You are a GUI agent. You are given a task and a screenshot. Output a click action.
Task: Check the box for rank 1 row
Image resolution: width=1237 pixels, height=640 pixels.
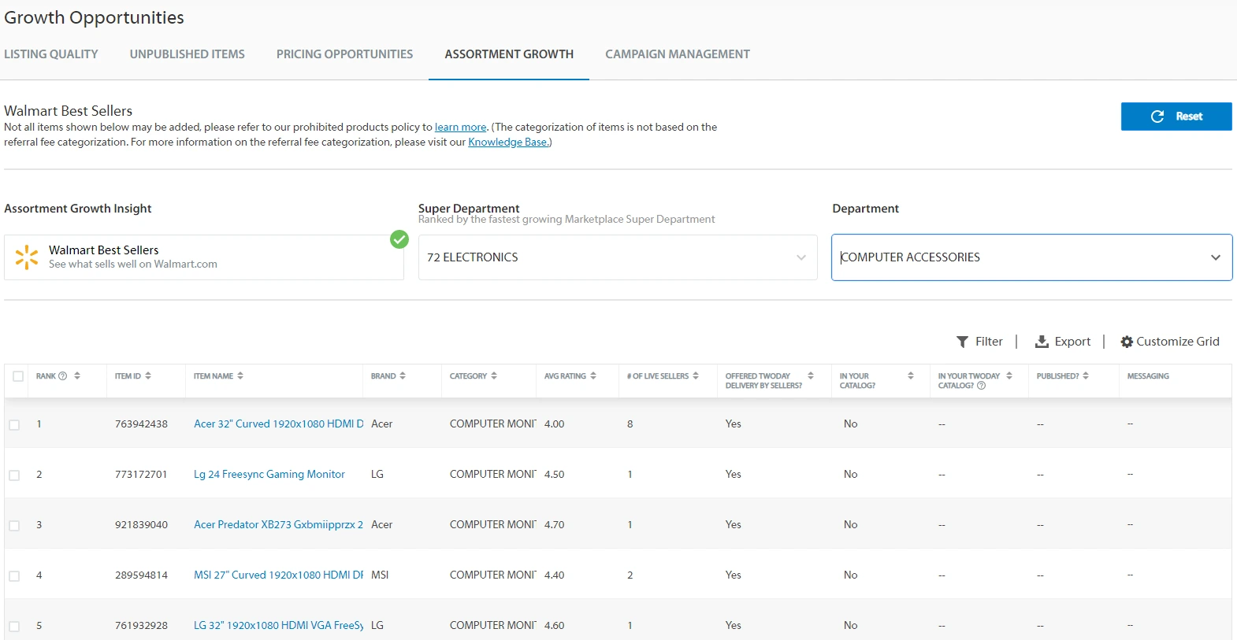click(14, 425)
